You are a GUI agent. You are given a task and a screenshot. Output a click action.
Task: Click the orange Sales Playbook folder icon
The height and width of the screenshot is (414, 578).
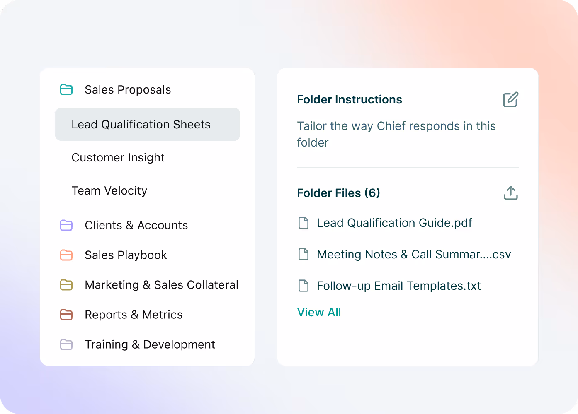pos(66,255)
